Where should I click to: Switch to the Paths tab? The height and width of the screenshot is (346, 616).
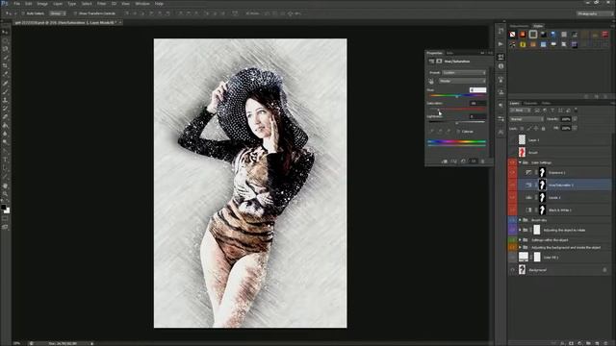pyautogui.click(x=546, y=103)
